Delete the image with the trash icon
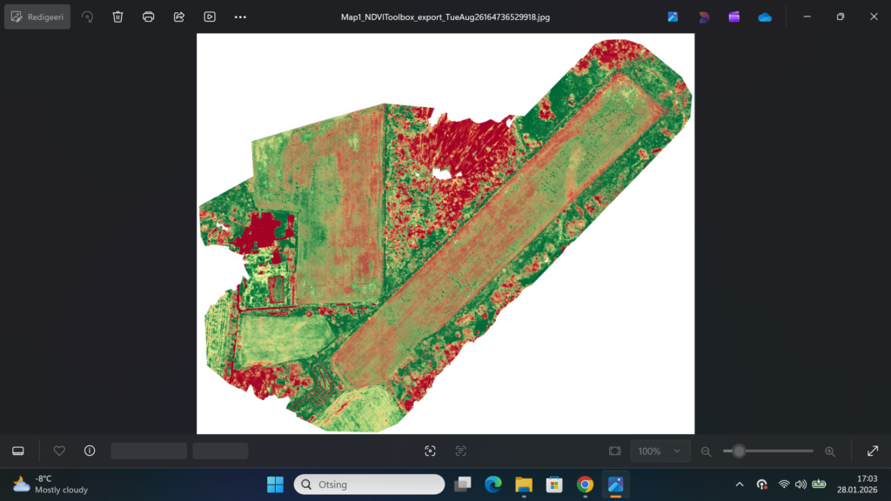This screenshot has height=501, width=891. click(118, 17)
